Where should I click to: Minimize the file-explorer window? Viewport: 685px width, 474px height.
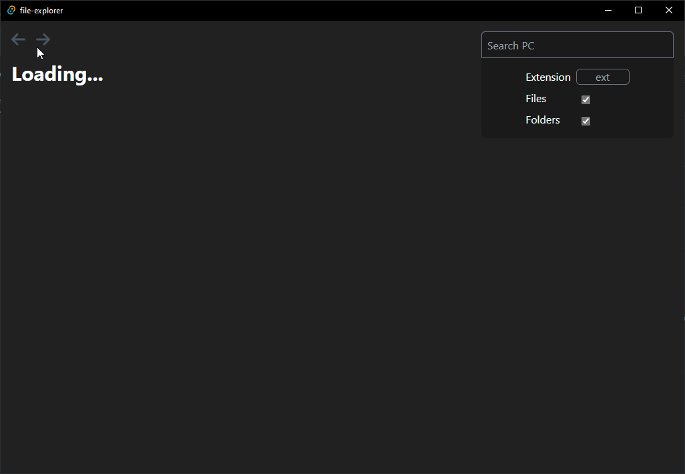coord(608,10)
